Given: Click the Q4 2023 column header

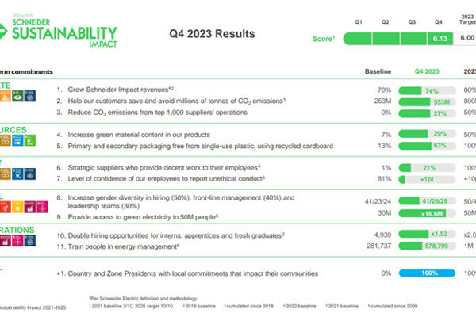Looking at the screenshot, I should click(427, 71).
